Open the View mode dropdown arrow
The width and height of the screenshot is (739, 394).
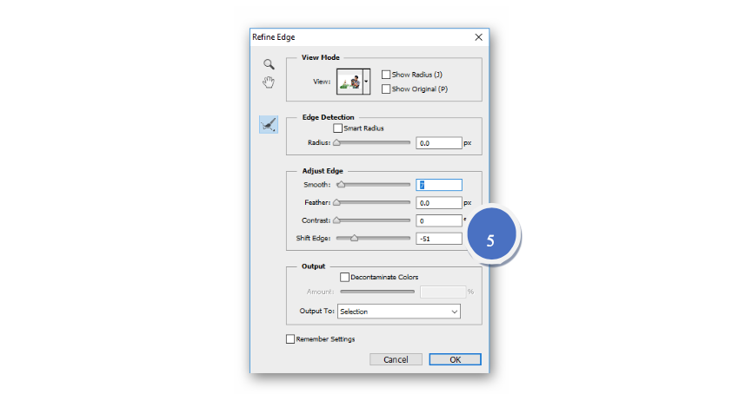[366, 82]
